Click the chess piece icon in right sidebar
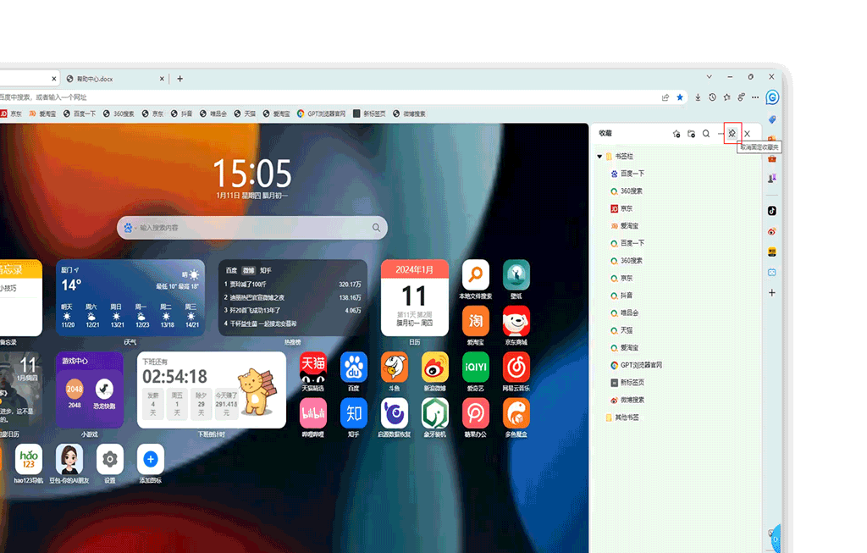 (x=772, y=178)
